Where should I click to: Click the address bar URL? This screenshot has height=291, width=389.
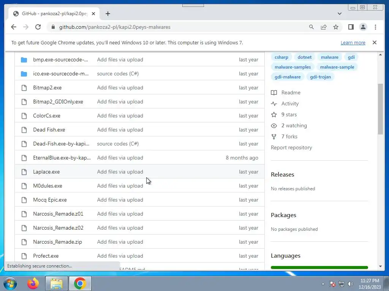(115, 27)
